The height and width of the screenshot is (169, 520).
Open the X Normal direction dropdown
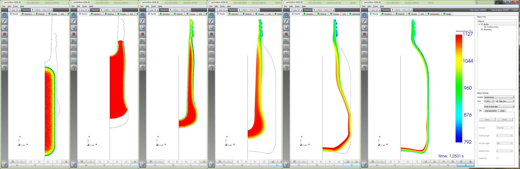tap(505, 128)
